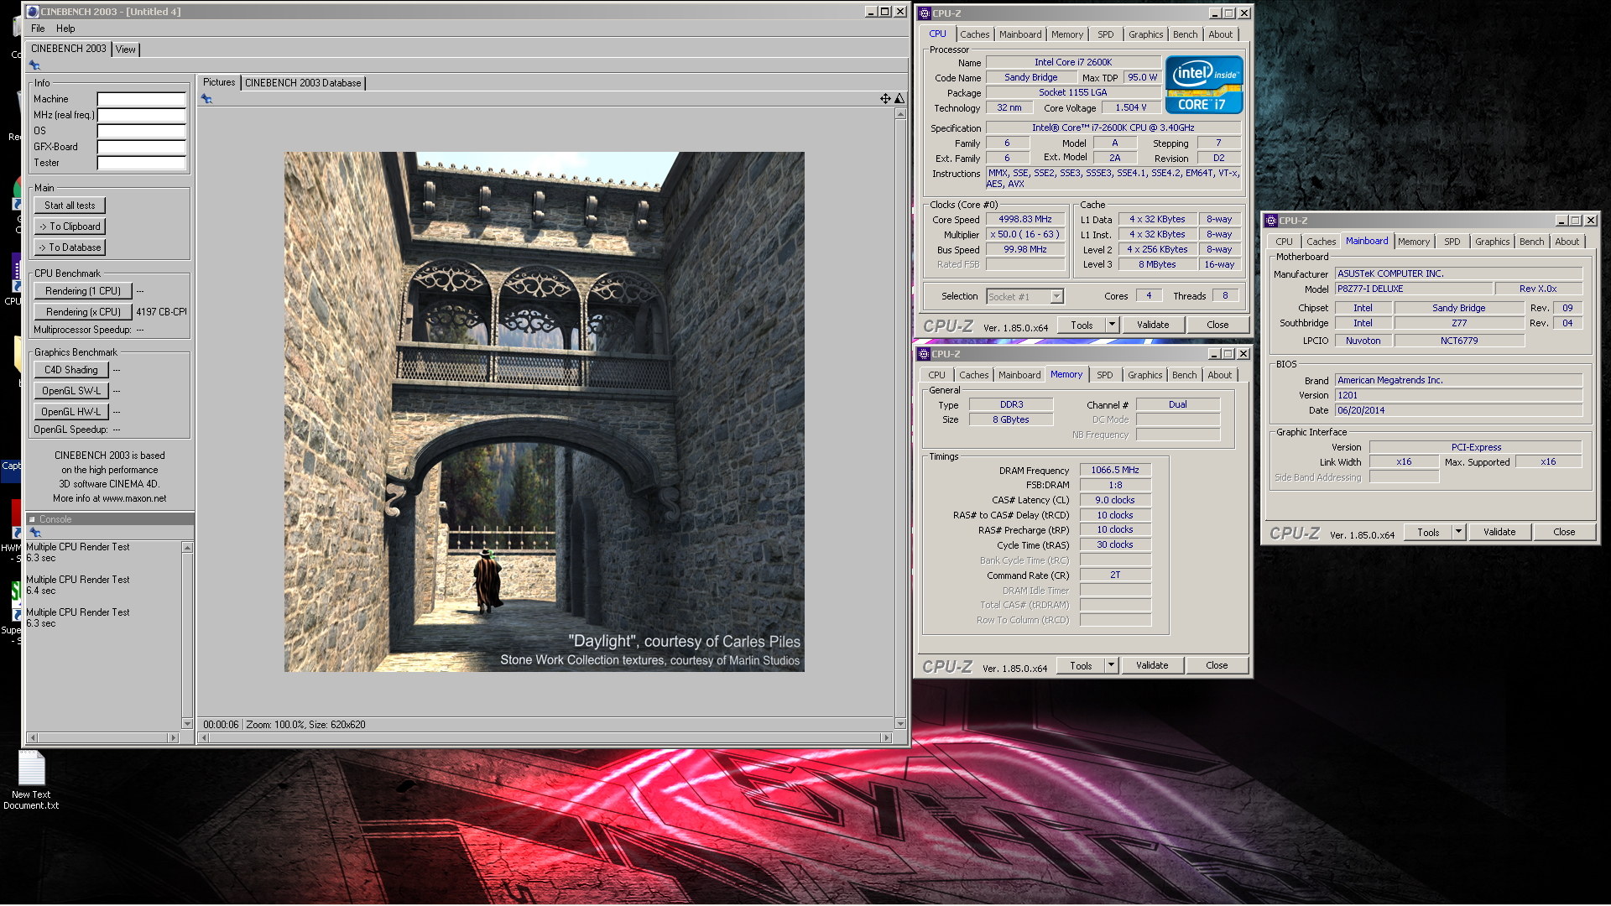Click Tools button in CPU-Z CPU window
1611x906 pixels.
1082,325
